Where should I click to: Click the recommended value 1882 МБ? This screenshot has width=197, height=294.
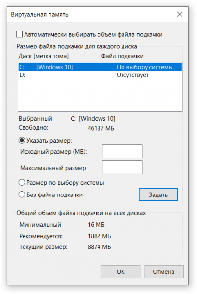(99, 236)
